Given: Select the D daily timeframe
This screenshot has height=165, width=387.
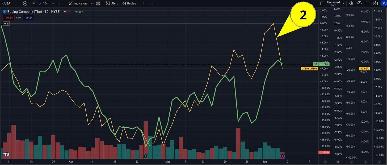Looking at the screenshot, I should point(40,3).
